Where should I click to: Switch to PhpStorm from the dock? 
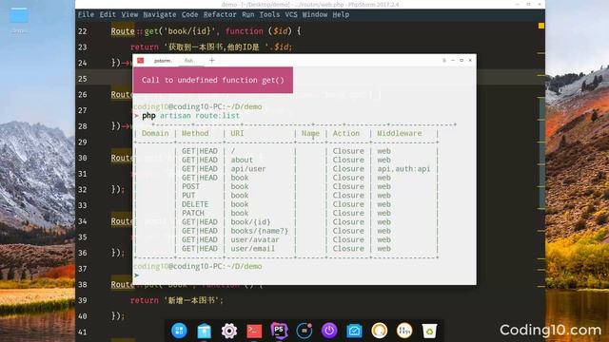tap(279, 331)
